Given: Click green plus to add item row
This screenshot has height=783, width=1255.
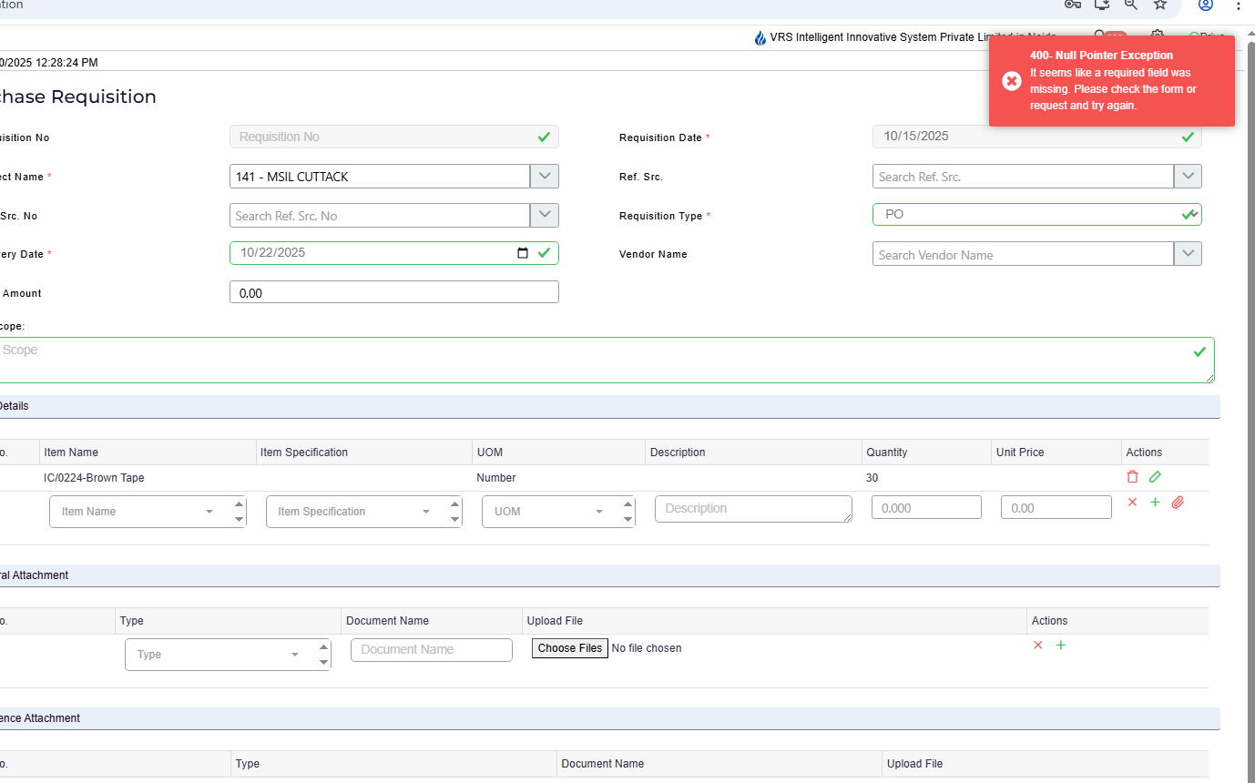Looking at the screenshot, I should click(1155, 503).
